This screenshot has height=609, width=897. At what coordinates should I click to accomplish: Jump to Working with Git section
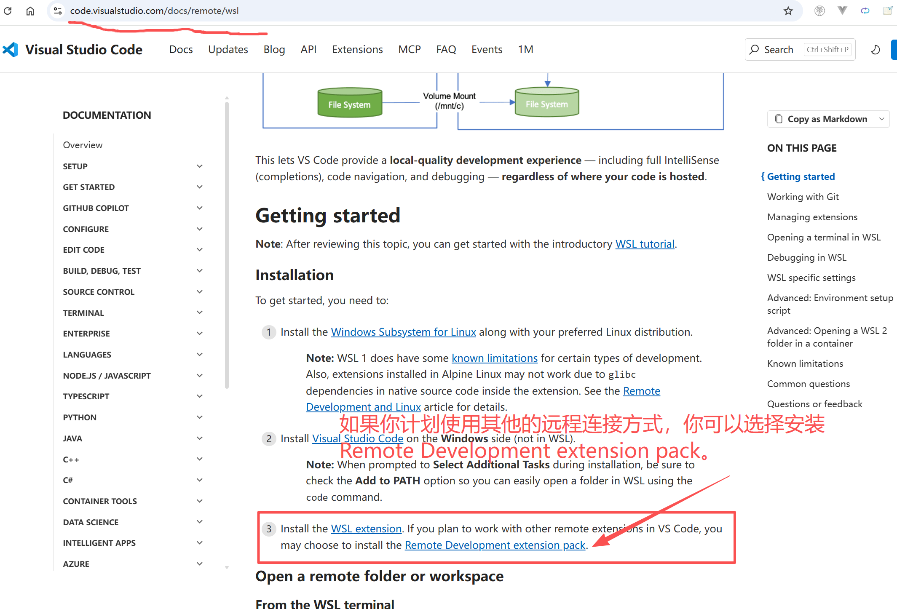(803, 197)
